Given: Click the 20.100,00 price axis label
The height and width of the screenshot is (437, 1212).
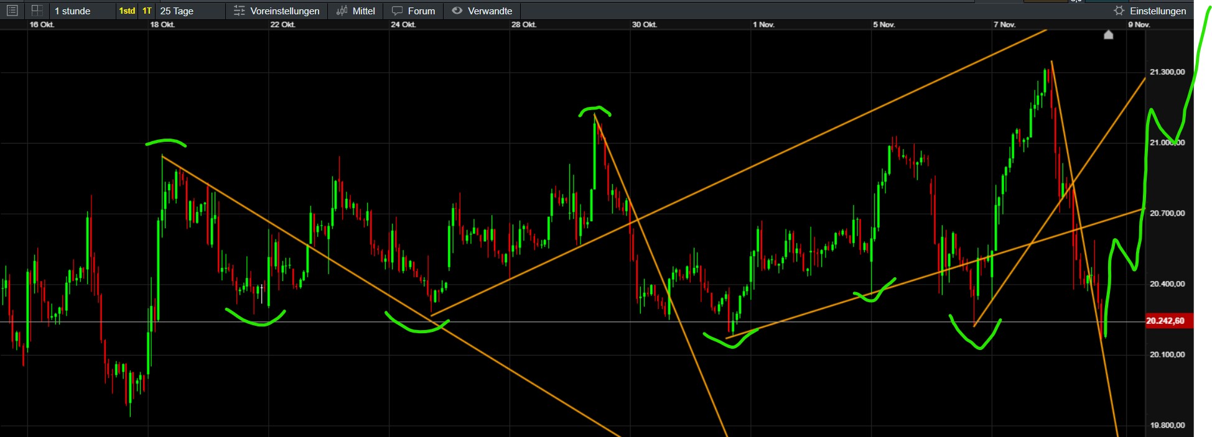Looking at the screenshot, I should coord(1167,355).
